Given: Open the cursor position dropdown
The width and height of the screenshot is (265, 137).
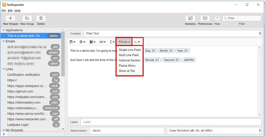Looking at the screenshot, I should click(112, 42).
